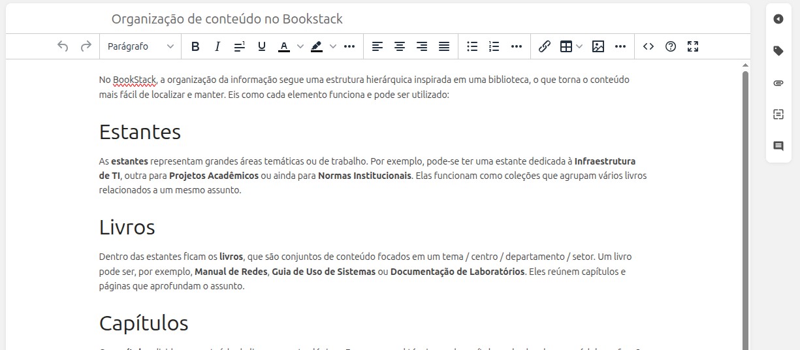Open the comments panel in sidebar
The image size is (800, 350).
(x=778, y=146)
